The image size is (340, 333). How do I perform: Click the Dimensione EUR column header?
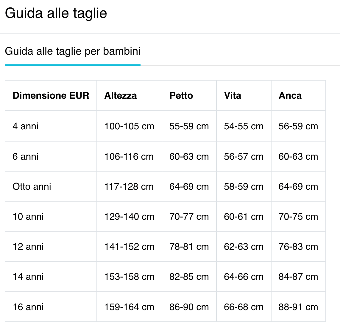pyautogui.click(x=51, y=95)
